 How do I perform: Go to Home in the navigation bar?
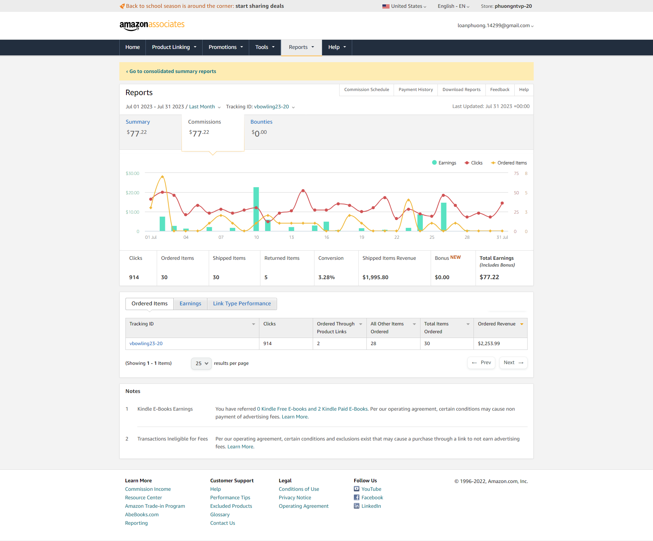(133, 47)
